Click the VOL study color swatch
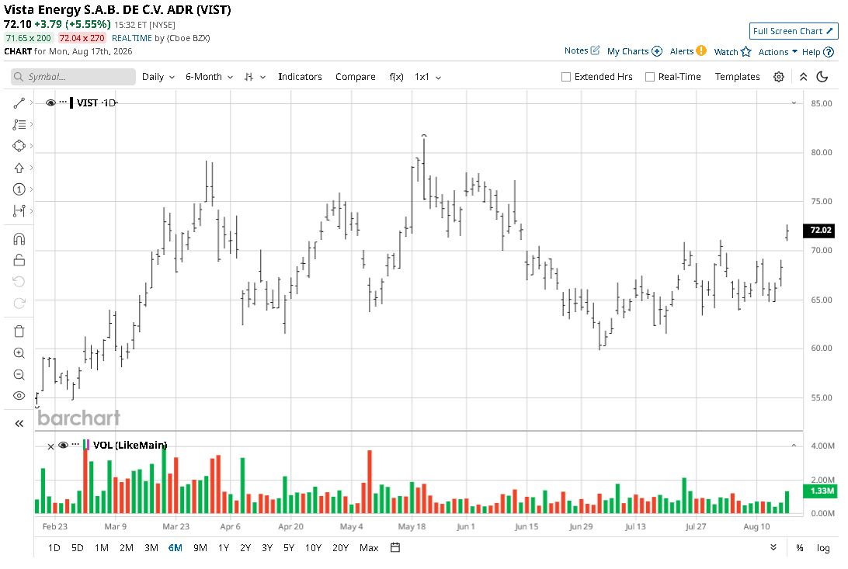This screenshot has height=569, width=848. click(x=86, y=446)
